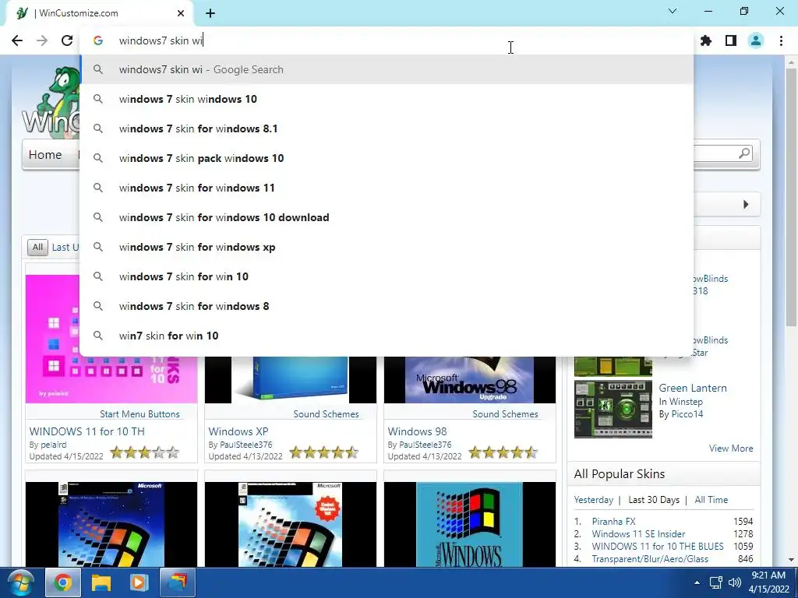Toggle the browser side panel icon

point(731,40)
